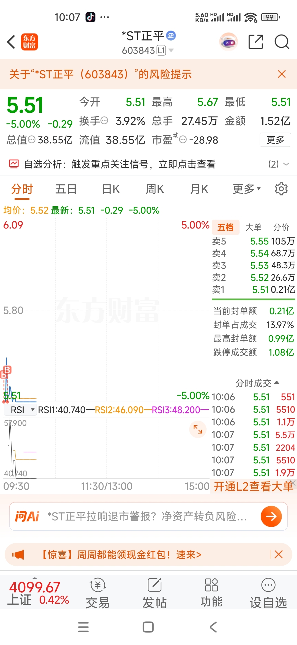Tap Android recent apps menu button

click(x=83, y=627)
